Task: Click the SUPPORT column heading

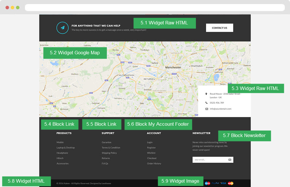Action: (x=108, y=133)
